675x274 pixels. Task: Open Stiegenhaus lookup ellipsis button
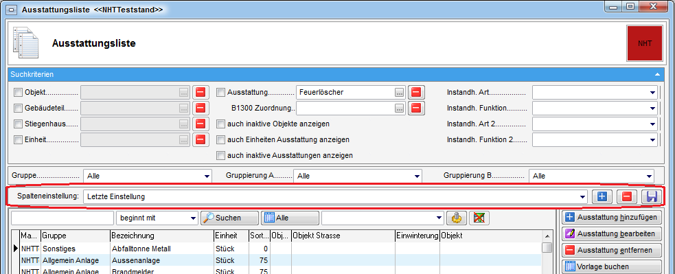(184, 124)
